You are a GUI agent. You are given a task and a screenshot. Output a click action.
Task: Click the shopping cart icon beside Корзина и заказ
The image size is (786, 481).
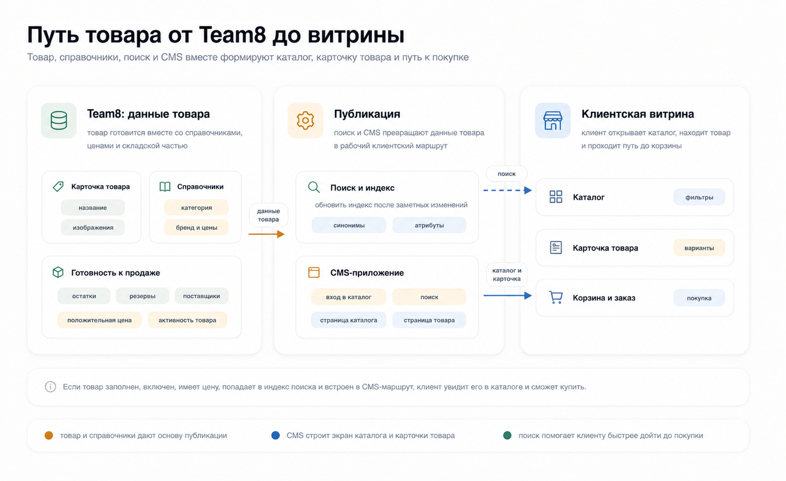click(x=556, y=298)
